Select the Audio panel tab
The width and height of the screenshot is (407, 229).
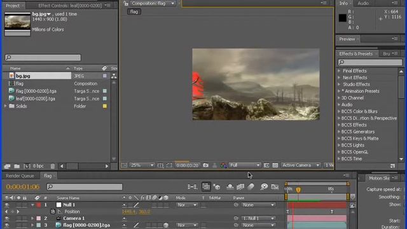coord(363,3)
